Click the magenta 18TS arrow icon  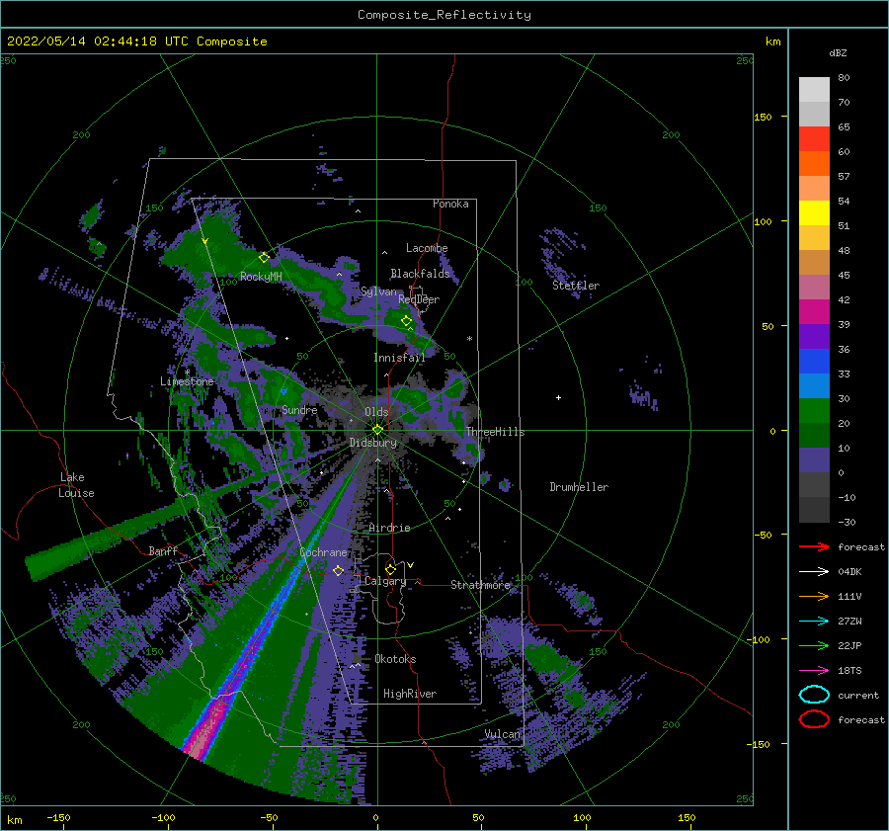(x=814, y=671)
